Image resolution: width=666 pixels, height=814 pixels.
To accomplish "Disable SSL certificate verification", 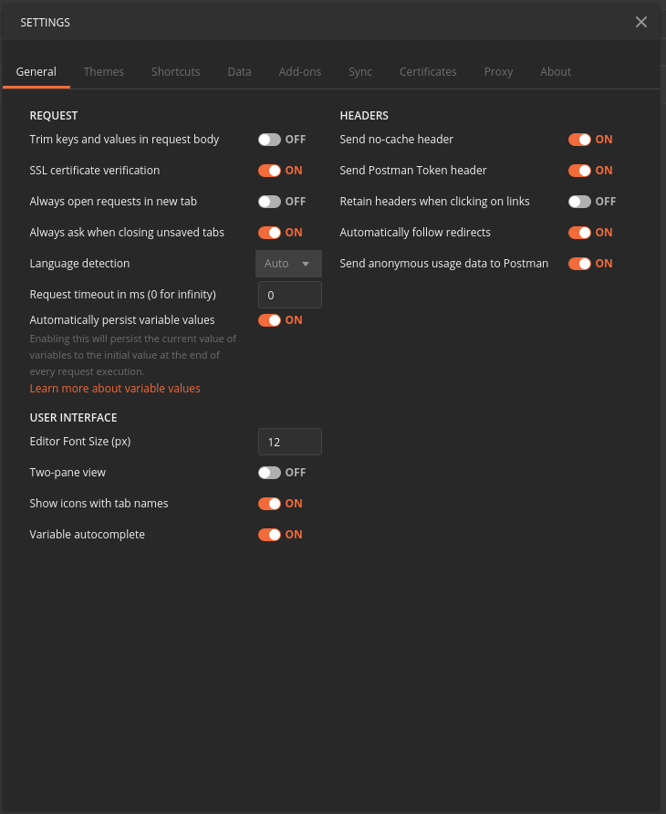I will 269,171.
